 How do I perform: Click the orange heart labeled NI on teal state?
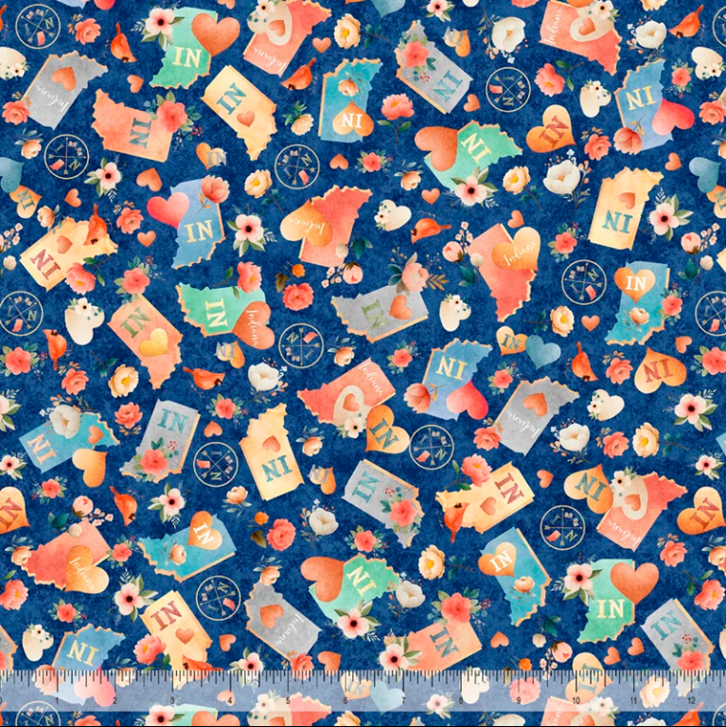[352, 122]
